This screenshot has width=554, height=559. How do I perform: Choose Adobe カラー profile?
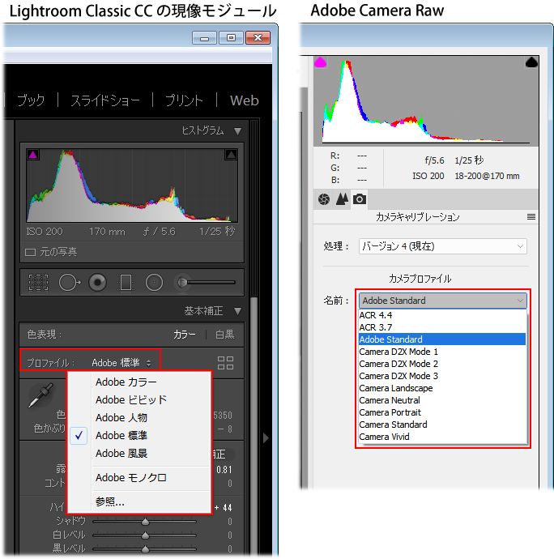pyautogui.click(x=126, y=382)
